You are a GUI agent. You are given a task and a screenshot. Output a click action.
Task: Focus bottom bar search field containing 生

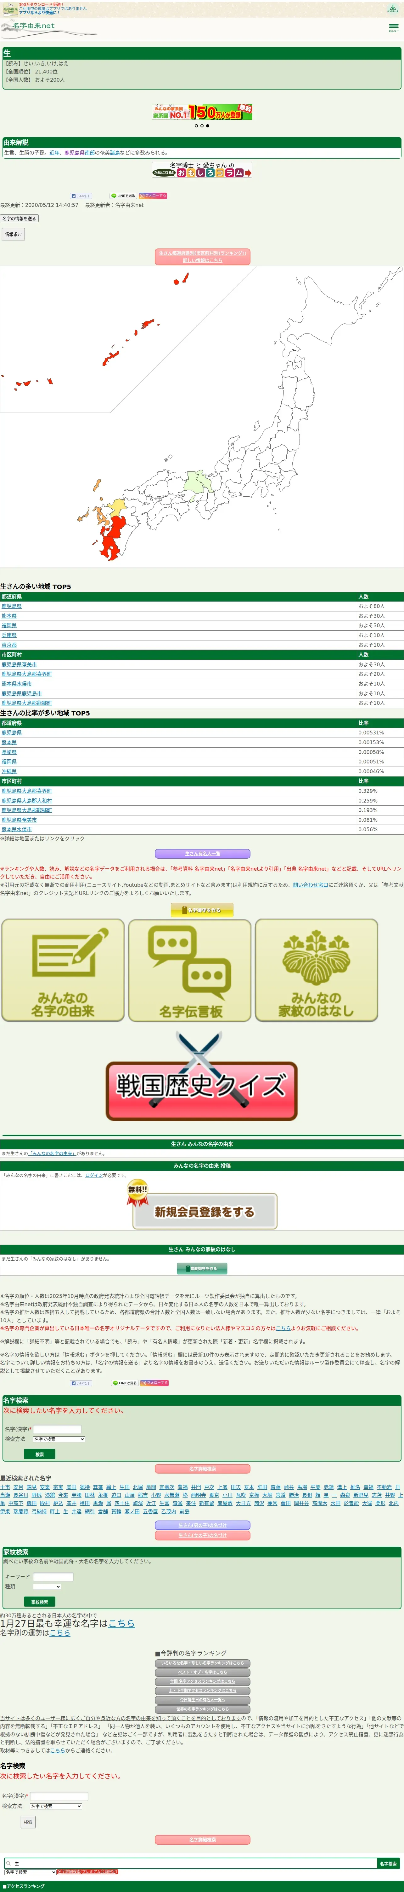pos(191,1863)
